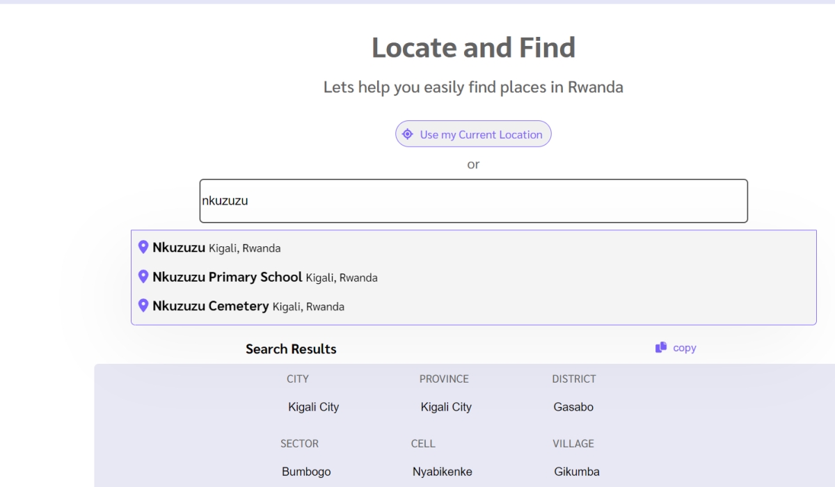
Task: Click the pin icon beside Nkuzuzu Cemetery
Action: [143, 306]
